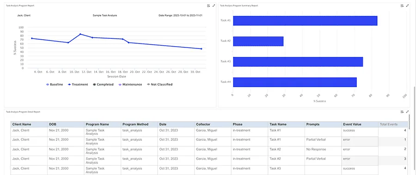The height and width of the screenshot is (175, 416).
Task: Select the Task #1 bar in summary chart
Action: point(305,21)
